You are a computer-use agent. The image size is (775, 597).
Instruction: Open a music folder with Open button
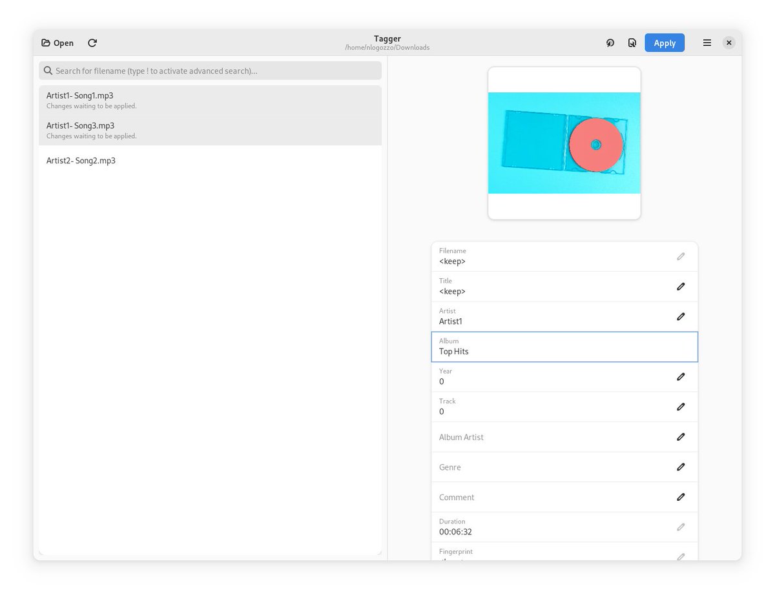coord(57,43)
